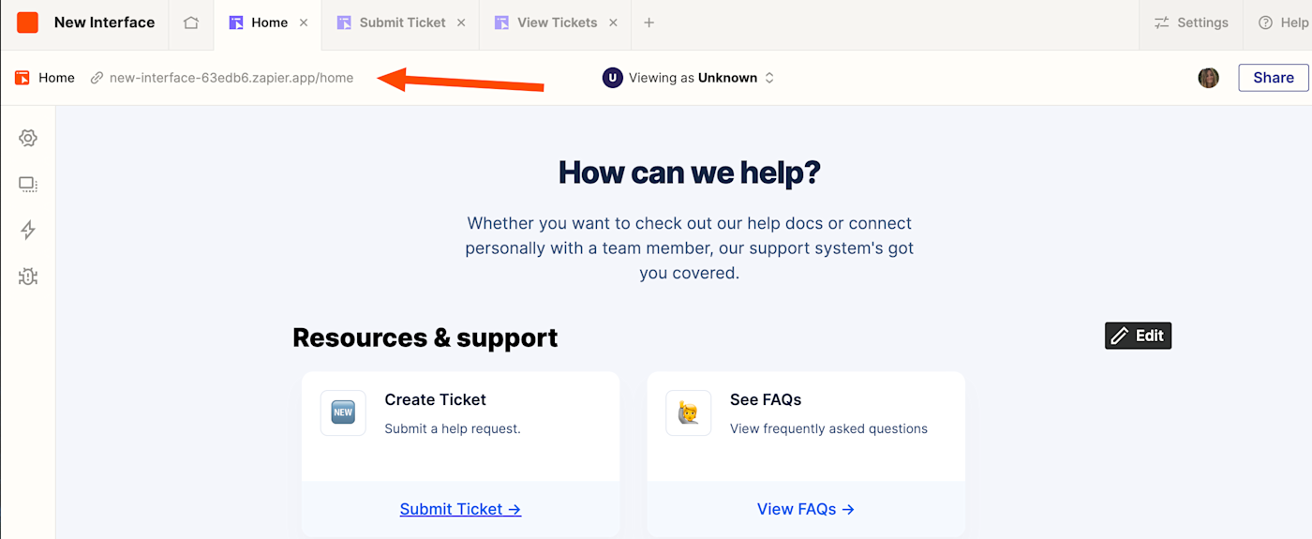Click the link icon beside the URL
The image size is (1312, 539).
97,78
